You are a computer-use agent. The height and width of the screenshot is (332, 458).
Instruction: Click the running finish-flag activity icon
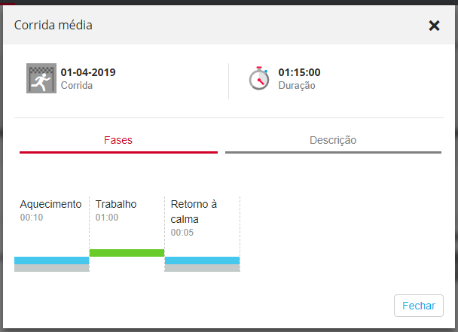[41, 78]
